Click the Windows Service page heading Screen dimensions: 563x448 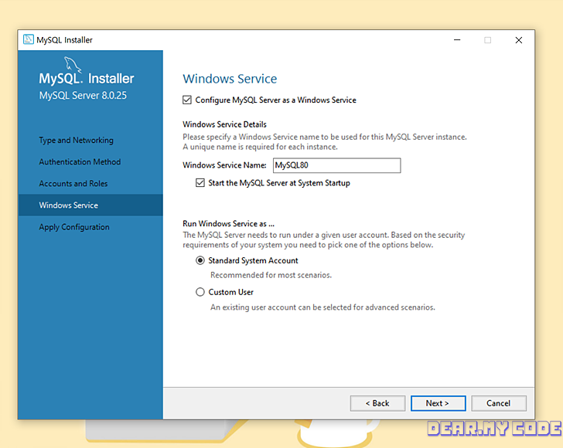click(230, 79)
